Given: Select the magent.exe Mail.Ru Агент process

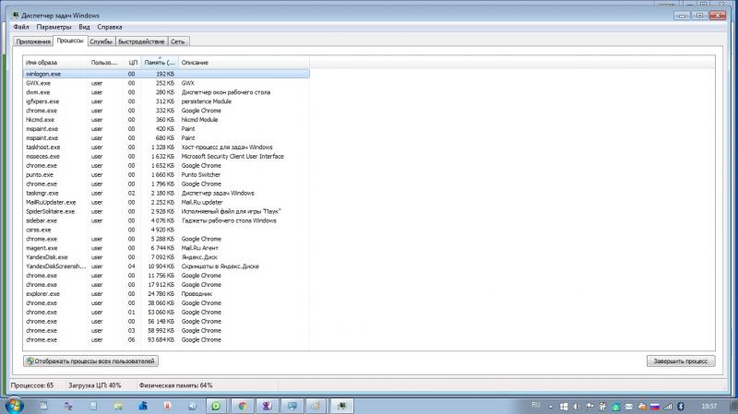Looking at the screenshot, I should click(x=166, y=248).
